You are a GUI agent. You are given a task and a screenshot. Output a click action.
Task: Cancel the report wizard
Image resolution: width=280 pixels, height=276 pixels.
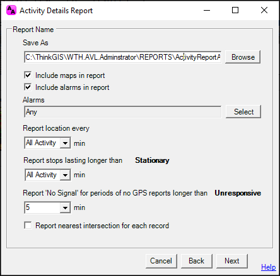pos(161,261)
